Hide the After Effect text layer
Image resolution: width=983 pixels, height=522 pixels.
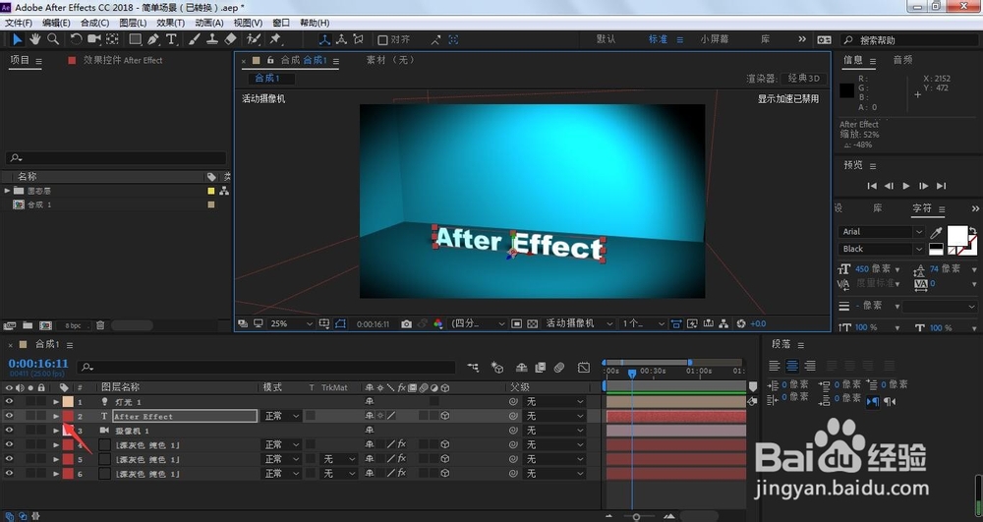coord(9,416)
